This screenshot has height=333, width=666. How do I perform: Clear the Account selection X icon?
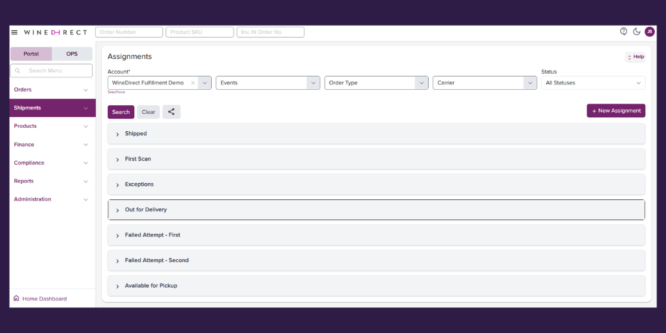point(193,83)
